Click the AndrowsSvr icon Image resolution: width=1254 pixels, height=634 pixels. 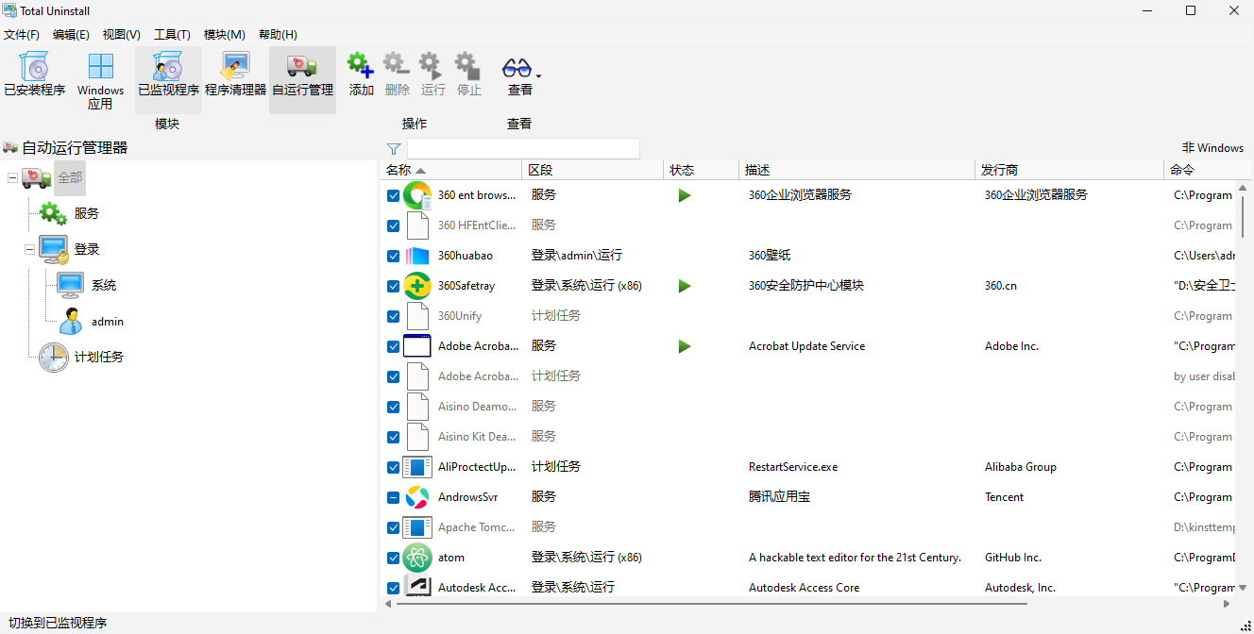click(x=417, y=497)
